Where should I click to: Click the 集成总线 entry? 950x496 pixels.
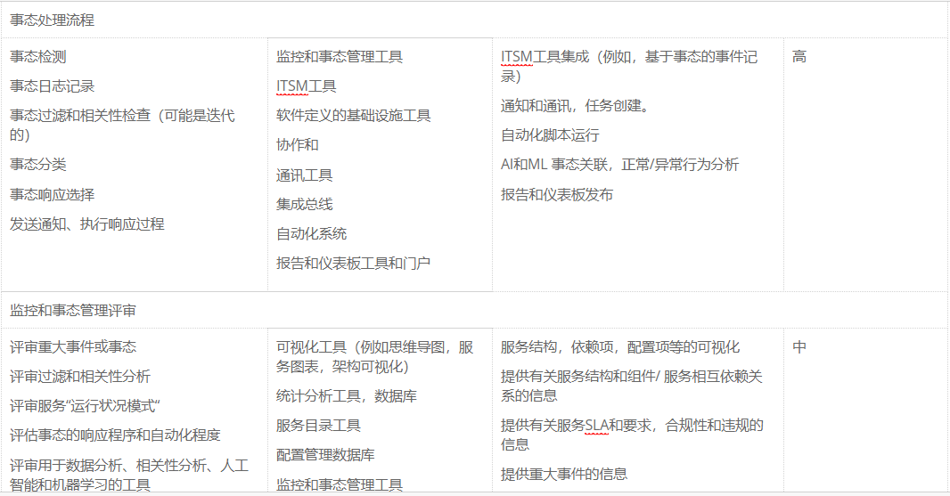click(304, 205)
